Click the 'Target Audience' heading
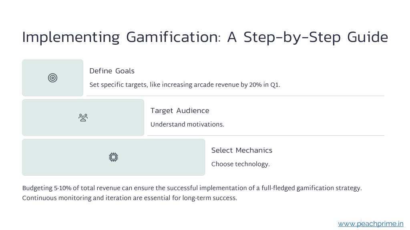The height and width of the screenshot is (230, 410). coord(180,111)
